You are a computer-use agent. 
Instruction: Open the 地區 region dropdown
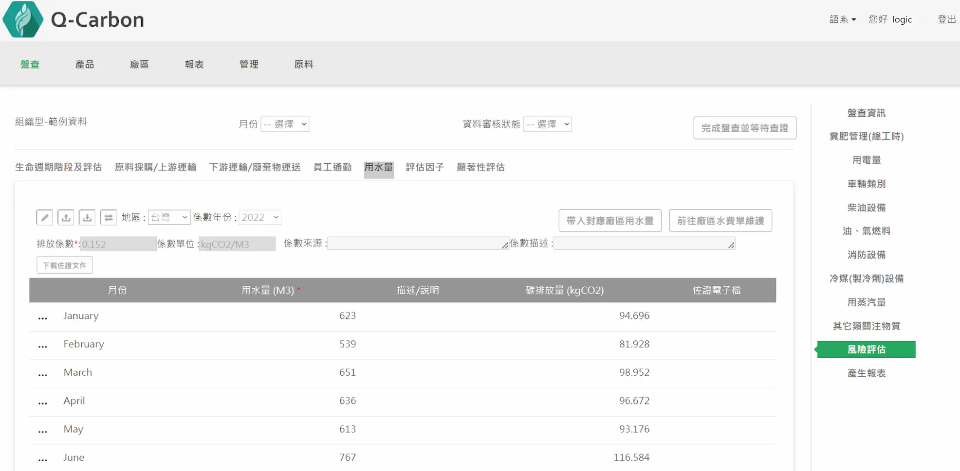(x=168, y=217)
